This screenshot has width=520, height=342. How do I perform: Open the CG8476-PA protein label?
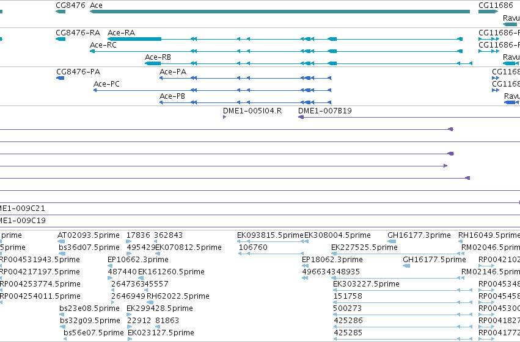[78, 72]
